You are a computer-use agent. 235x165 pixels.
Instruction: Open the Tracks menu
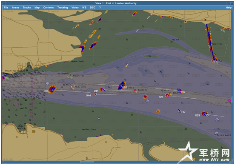point(27,8)
